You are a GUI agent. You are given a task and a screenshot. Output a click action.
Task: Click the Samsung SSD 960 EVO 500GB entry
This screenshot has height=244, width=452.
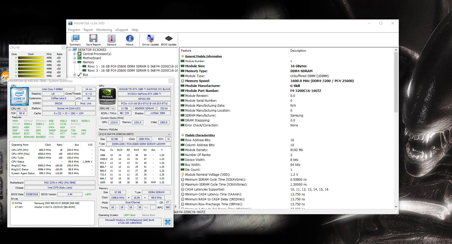[57, 203]
